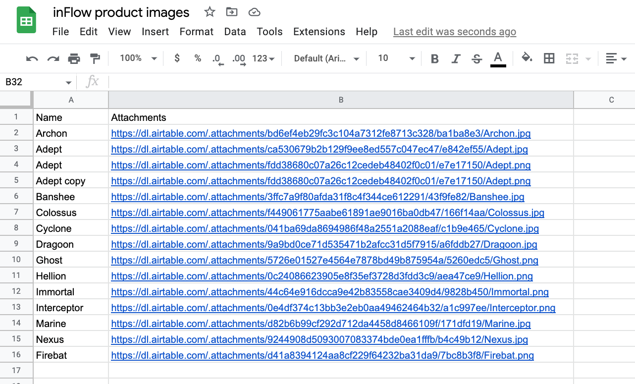
Task: Select the Name header cell
Action: pos(71,117)
